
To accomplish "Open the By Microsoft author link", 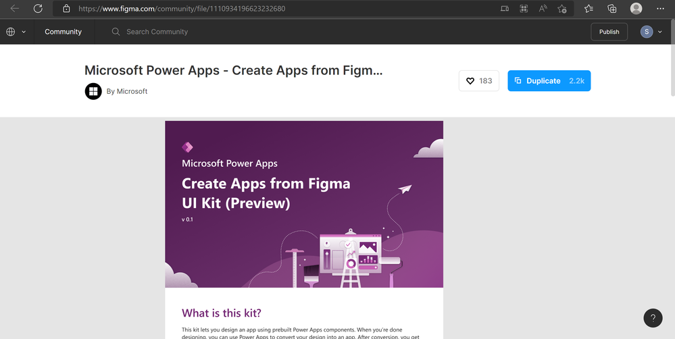I will 127,91.
